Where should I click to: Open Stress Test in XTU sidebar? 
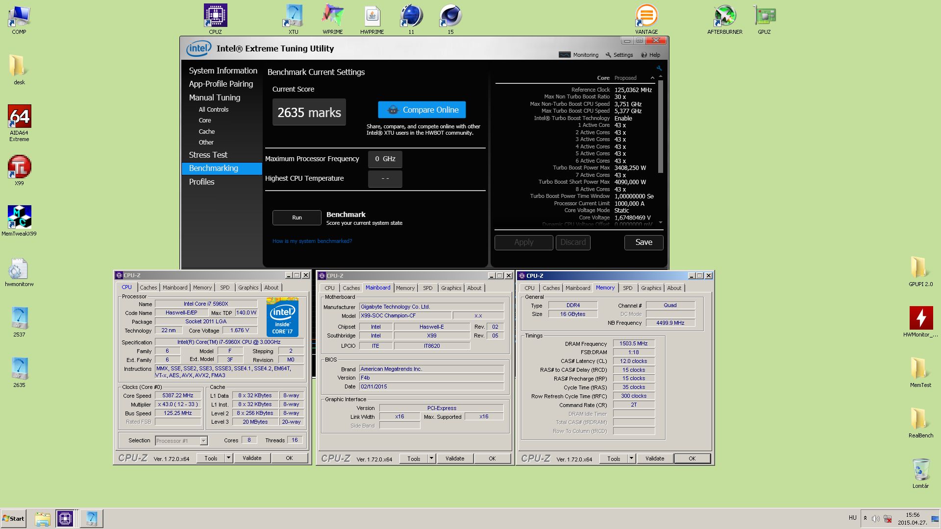coord(208,155)
